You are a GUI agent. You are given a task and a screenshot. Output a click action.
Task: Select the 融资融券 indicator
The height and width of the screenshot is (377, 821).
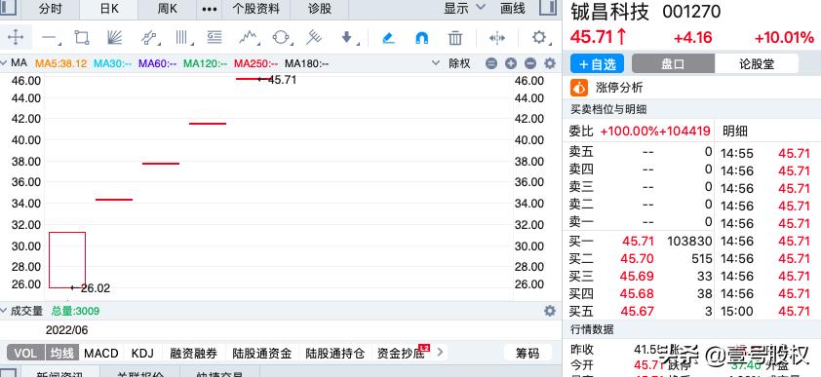(194, 354)
